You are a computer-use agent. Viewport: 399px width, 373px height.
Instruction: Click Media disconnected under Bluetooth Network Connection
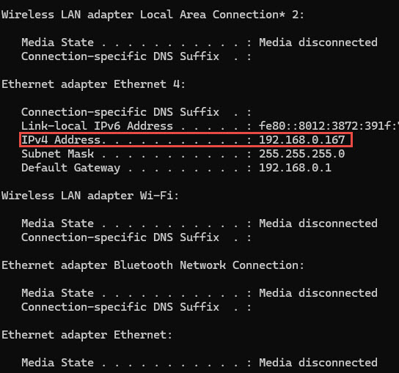click(x=318, y=293)
